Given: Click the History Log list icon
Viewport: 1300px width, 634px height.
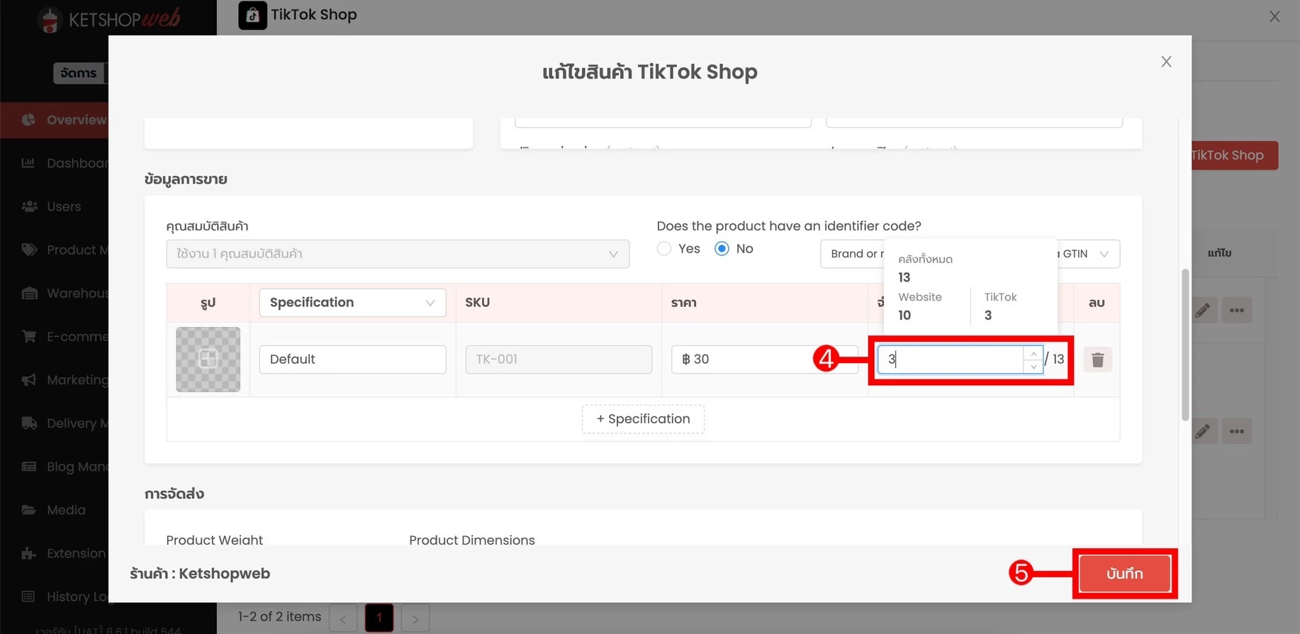Looking at the screenshot, I should pyautogui.click(x=28, y=596).
